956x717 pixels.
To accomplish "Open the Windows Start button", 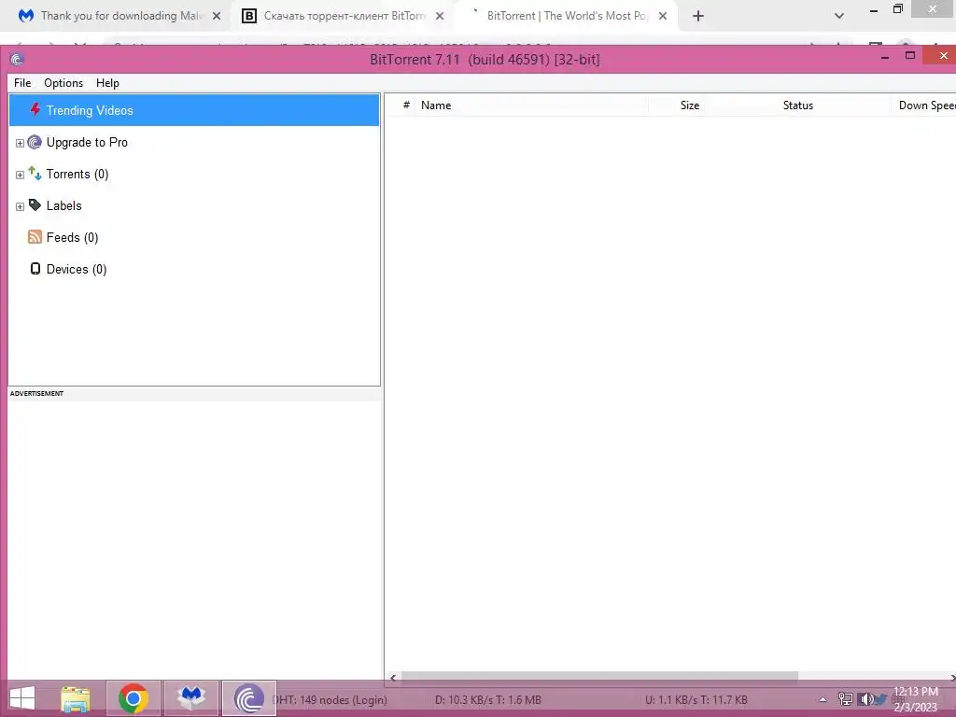I will (22, 698).
